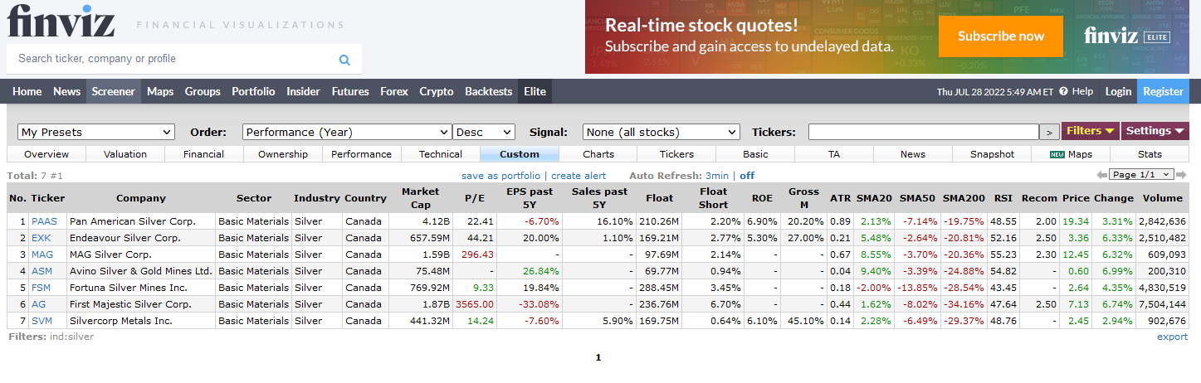This screenshot has width=1201, height=383.
Task: Switch to the Financial tab
Action: point(204,154)
